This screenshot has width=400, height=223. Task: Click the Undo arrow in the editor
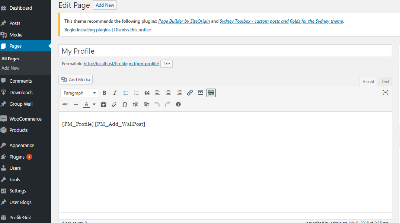[x=157, y=104]
